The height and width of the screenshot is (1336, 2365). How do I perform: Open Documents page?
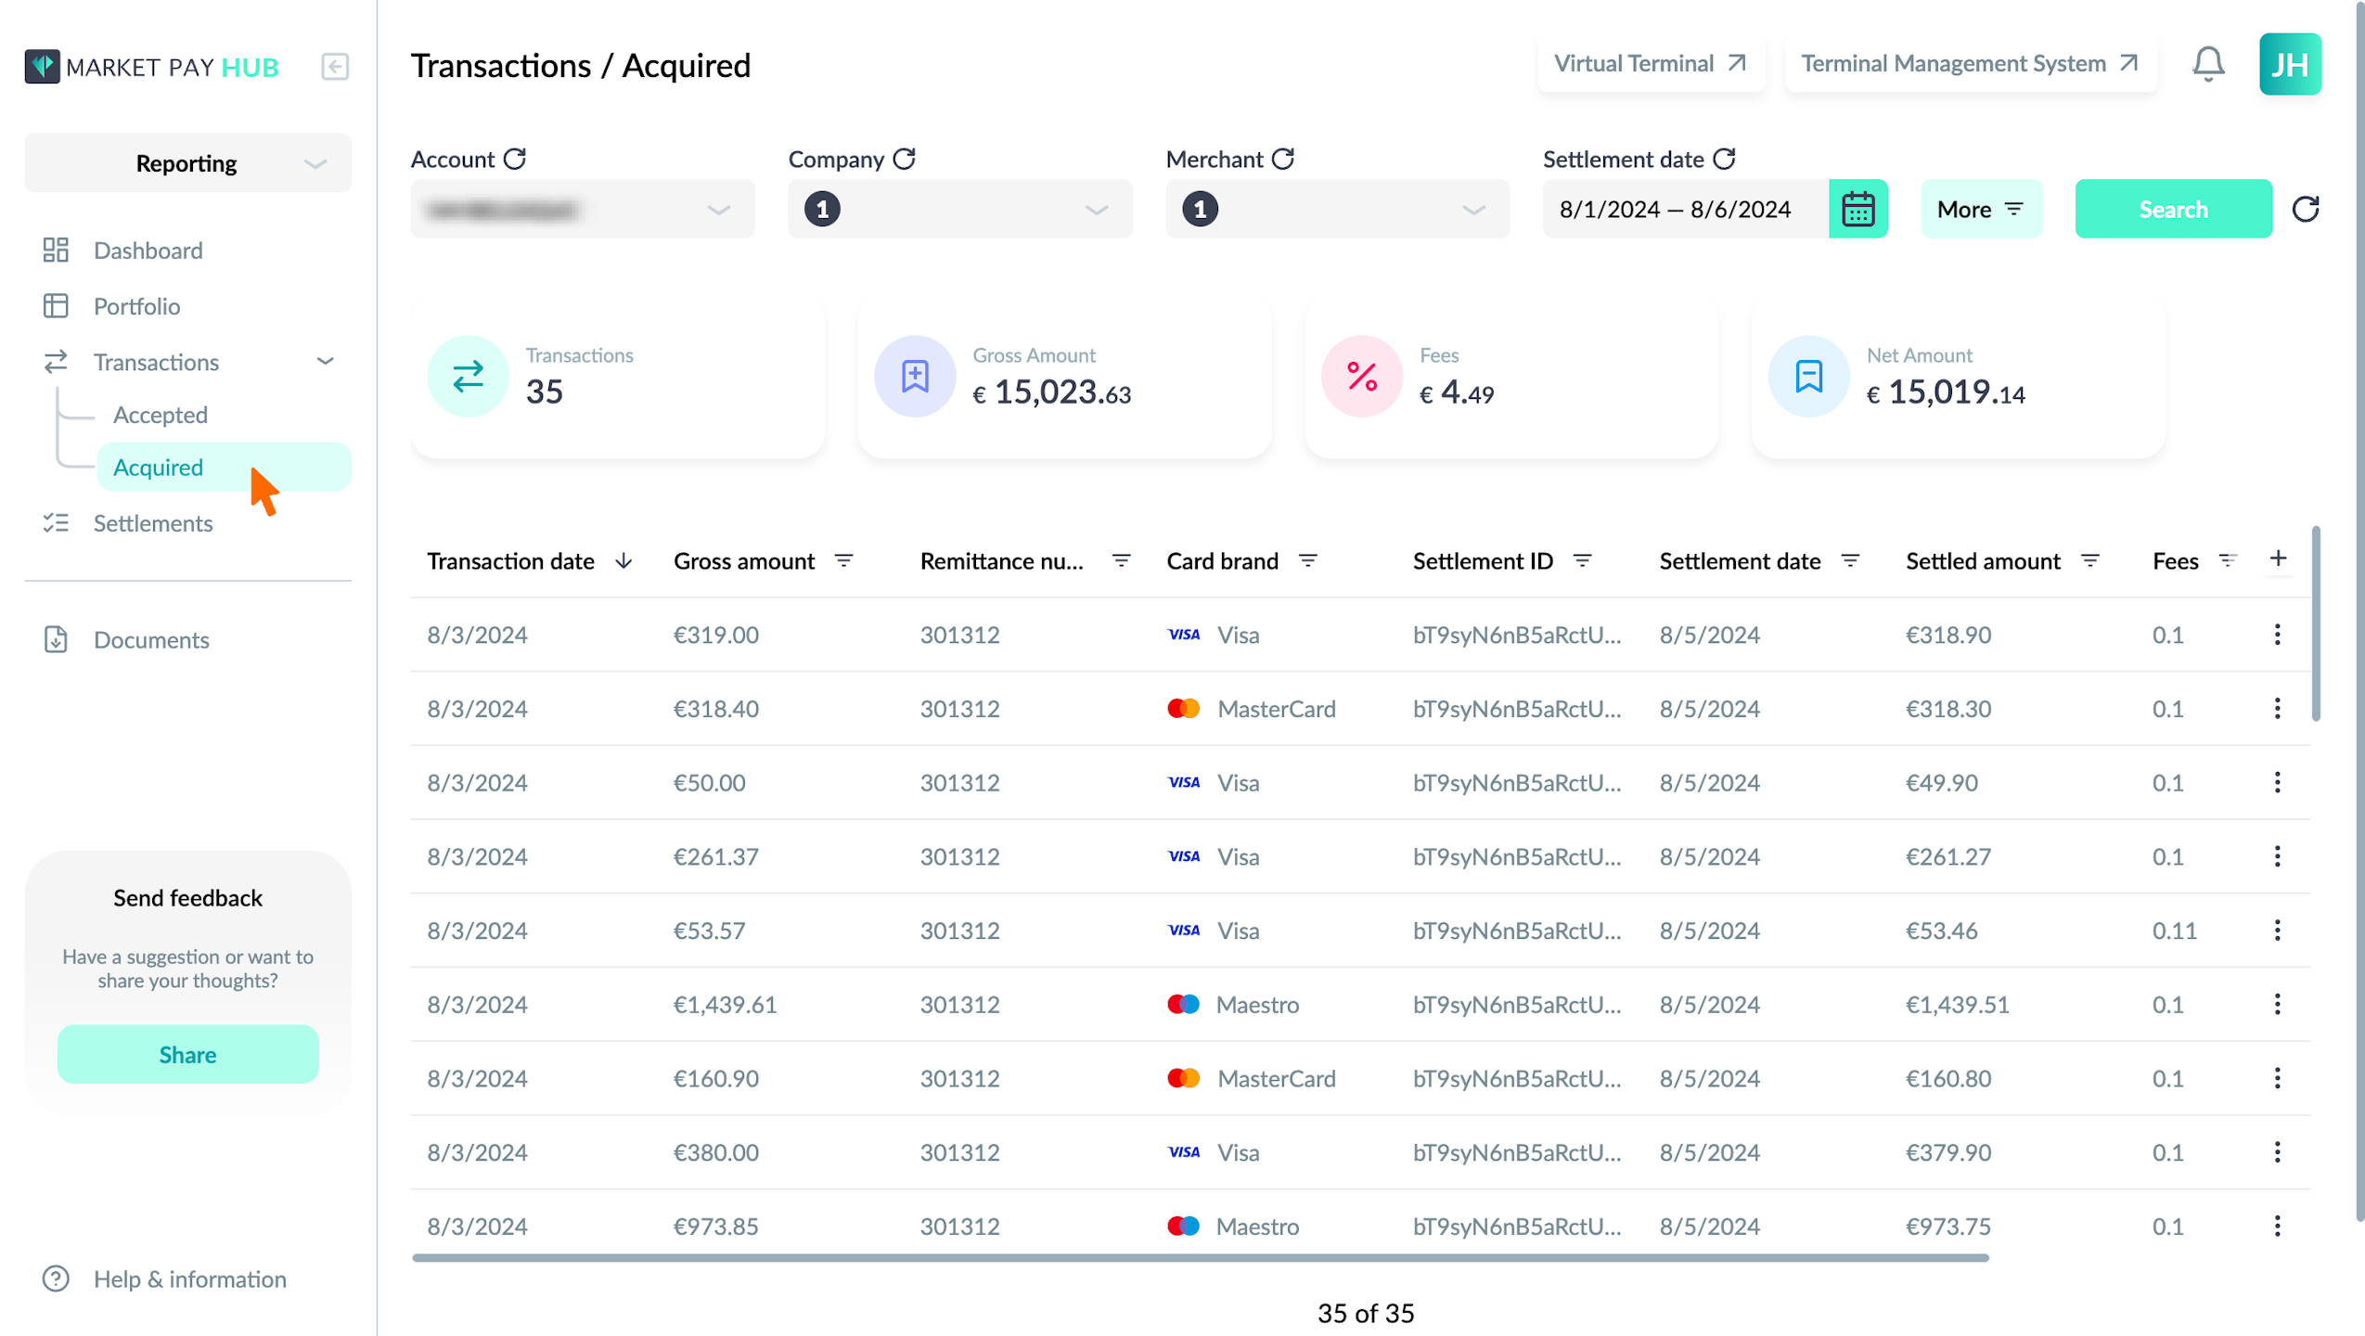(151, 640)
